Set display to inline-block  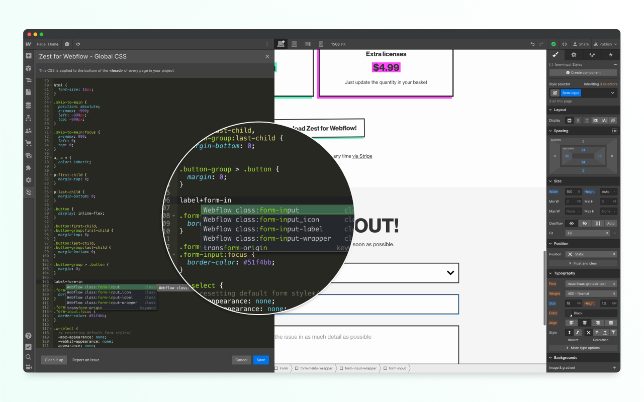(595, 121)
